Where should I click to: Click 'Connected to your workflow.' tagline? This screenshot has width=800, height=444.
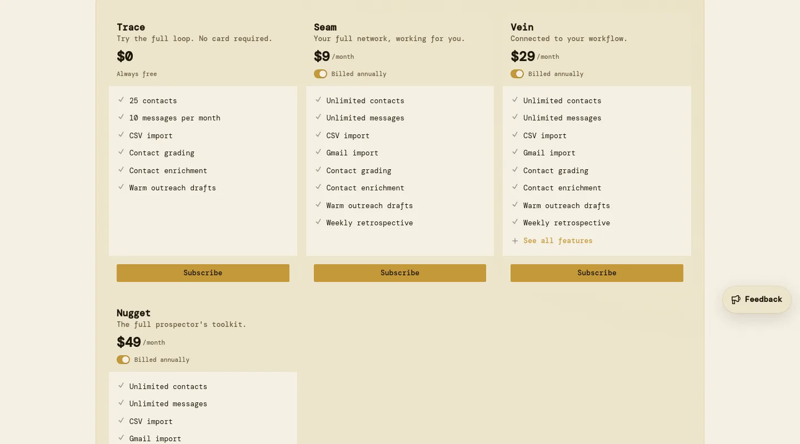point(569,39)
